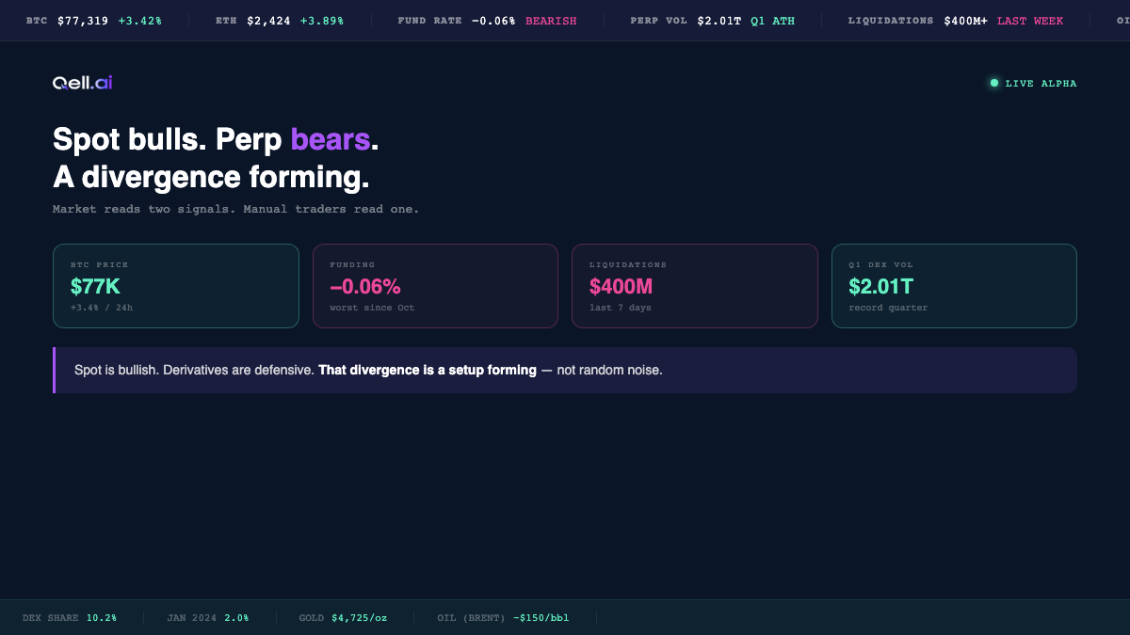The height and width of the screenshot is (635, 1130).
Task: Select the Q1 DEX Vol $2.01T card
Action: click(954, 286)
